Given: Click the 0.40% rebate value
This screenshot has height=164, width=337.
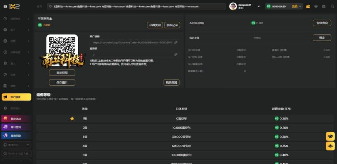Looking at the screenshot, I should click(284, 155).
